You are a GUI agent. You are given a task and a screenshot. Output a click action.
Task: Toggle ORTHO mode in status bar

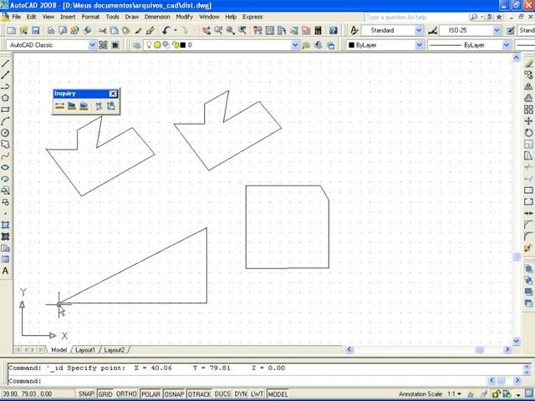[126, 393]
